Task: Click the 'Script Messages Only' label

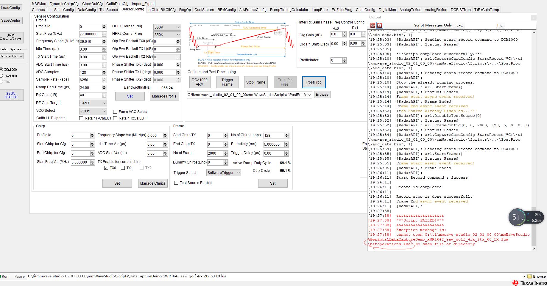Action: 433,25
